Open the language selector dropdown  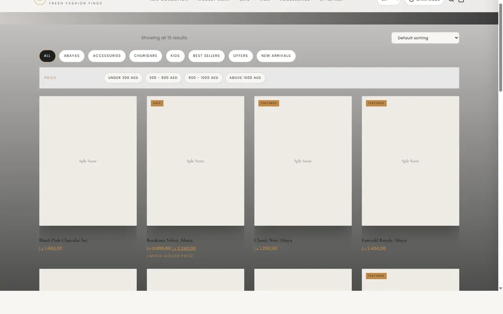click(389, 2)
